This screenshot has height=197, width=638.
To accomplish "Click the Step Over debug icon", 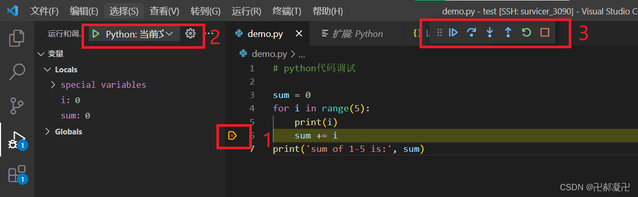I will point(471,33).
